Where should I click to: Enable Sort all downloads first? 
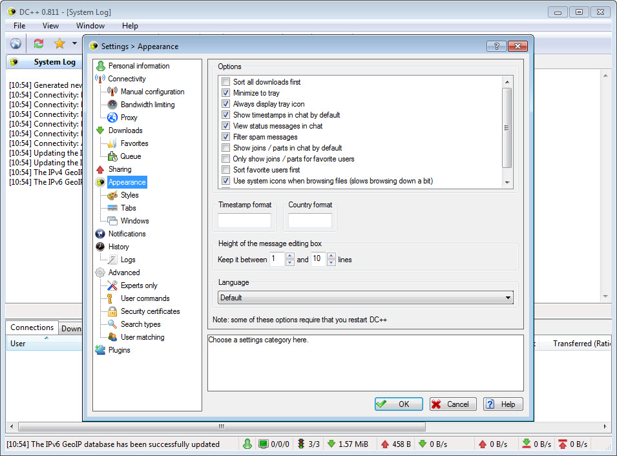click(226, 82)
